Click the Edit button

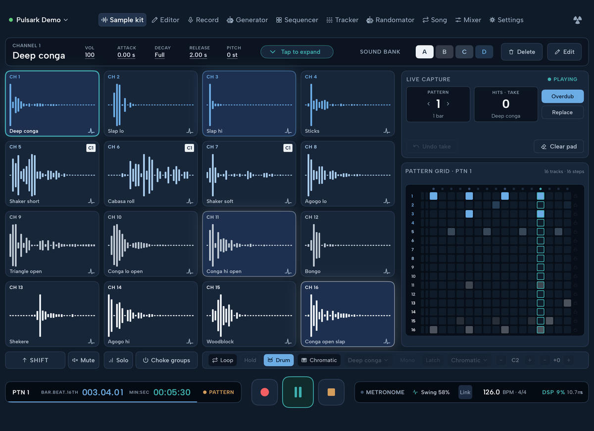click(564, 52)
